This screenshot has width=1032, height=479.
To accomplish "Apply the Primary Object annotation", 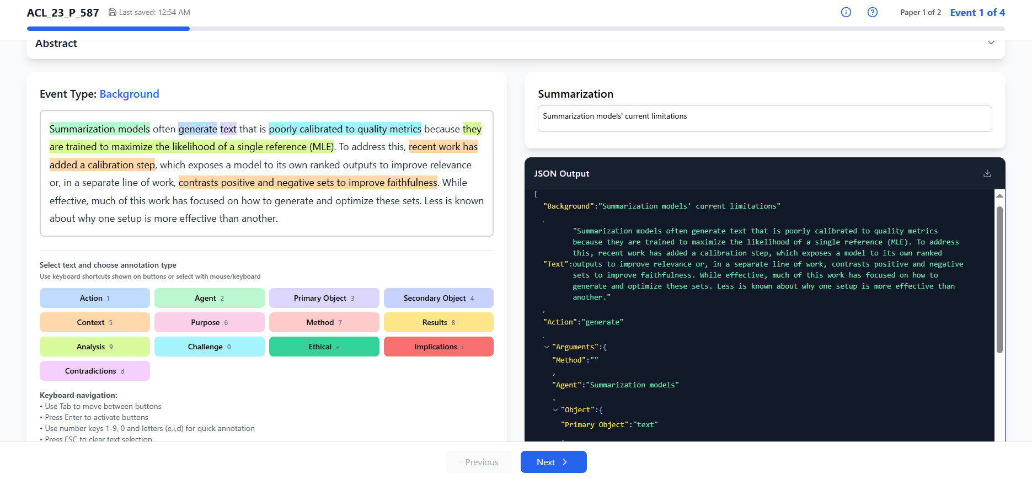I will click(324, 298).
